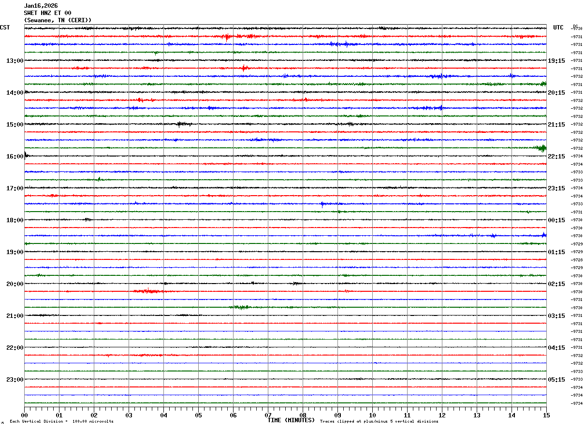Click the 04:15 UTC time label
This screenshot has width=585, height=428.
click(556, 348)
